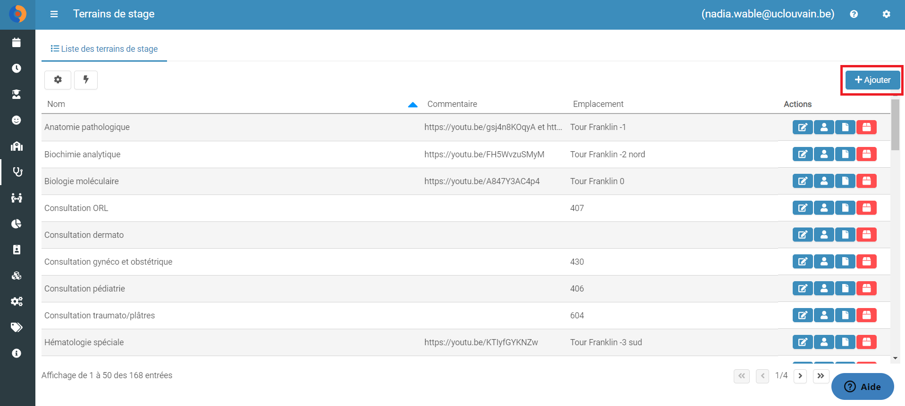Open the pie chart sidebar icon
The height and width of the screenshot is (406, 905).
click(17, 224)
